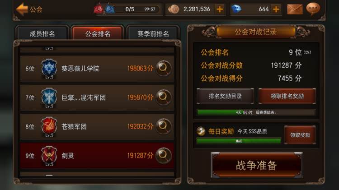Open 排名奖励目录 reward list
The height and width of the screenshot is (190, 339).
coord(225,96)
